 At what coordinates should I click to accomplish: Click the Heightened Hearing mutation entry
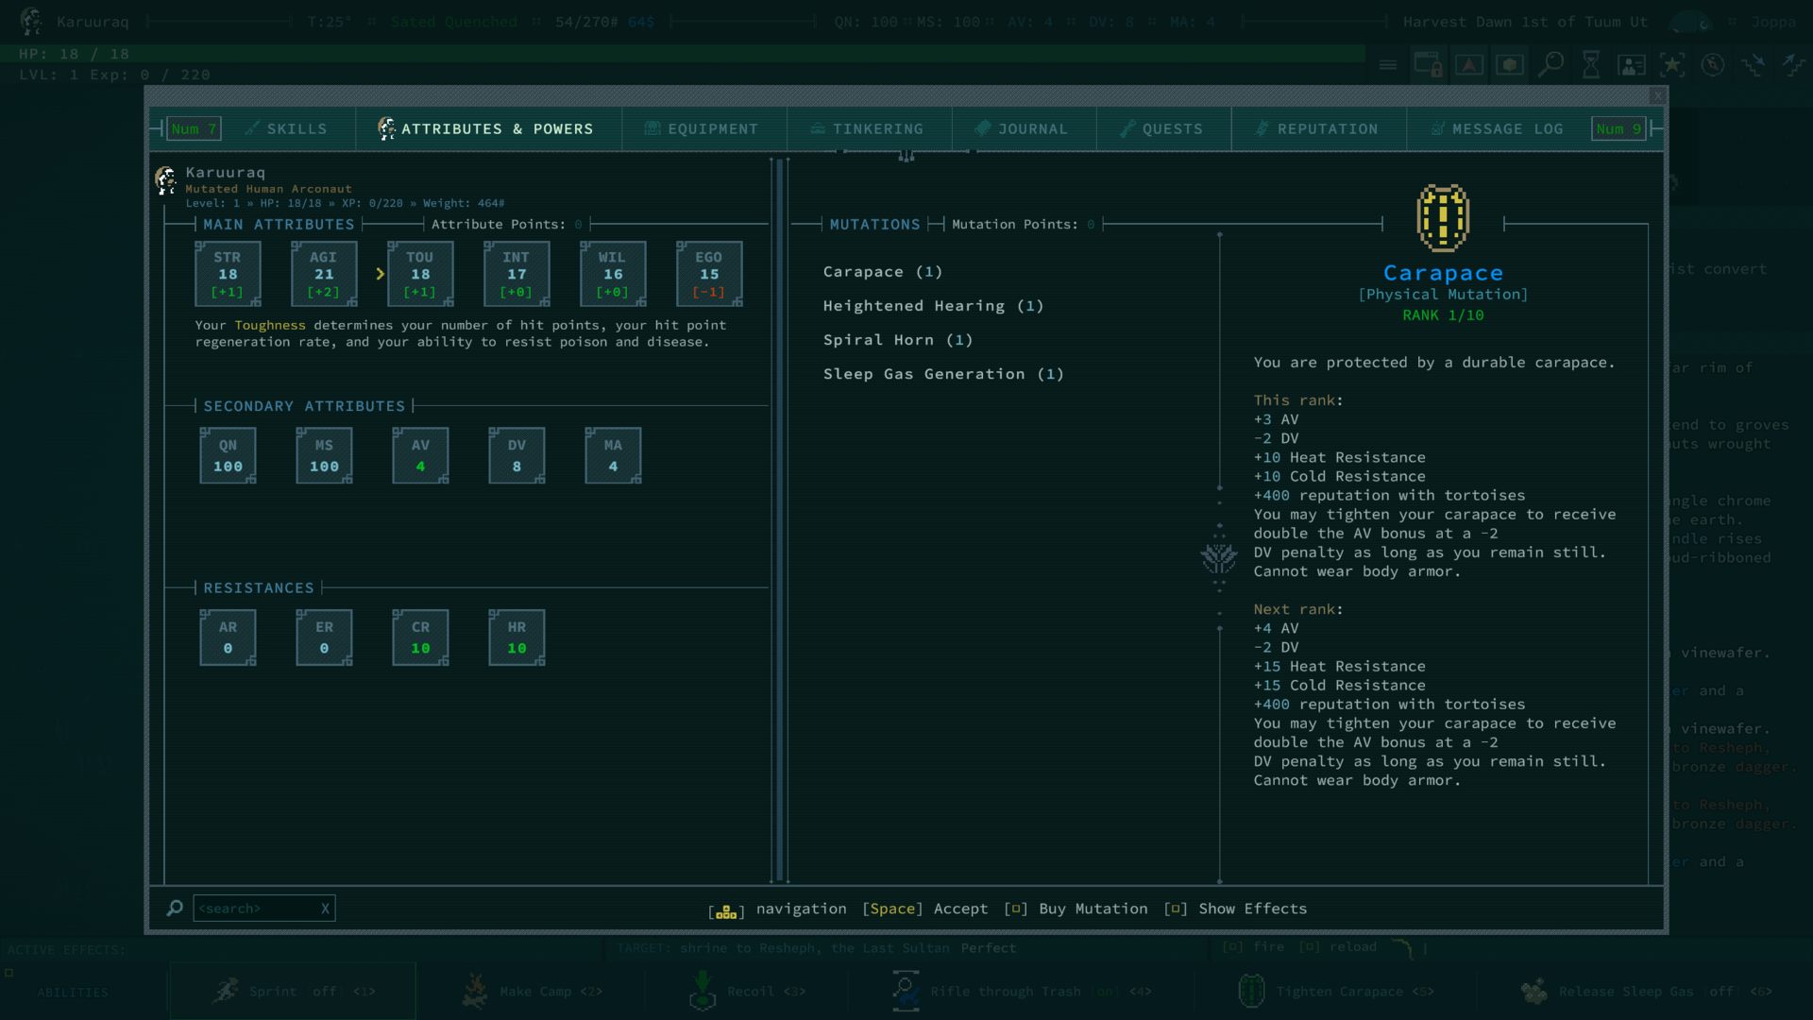(932, 306)
